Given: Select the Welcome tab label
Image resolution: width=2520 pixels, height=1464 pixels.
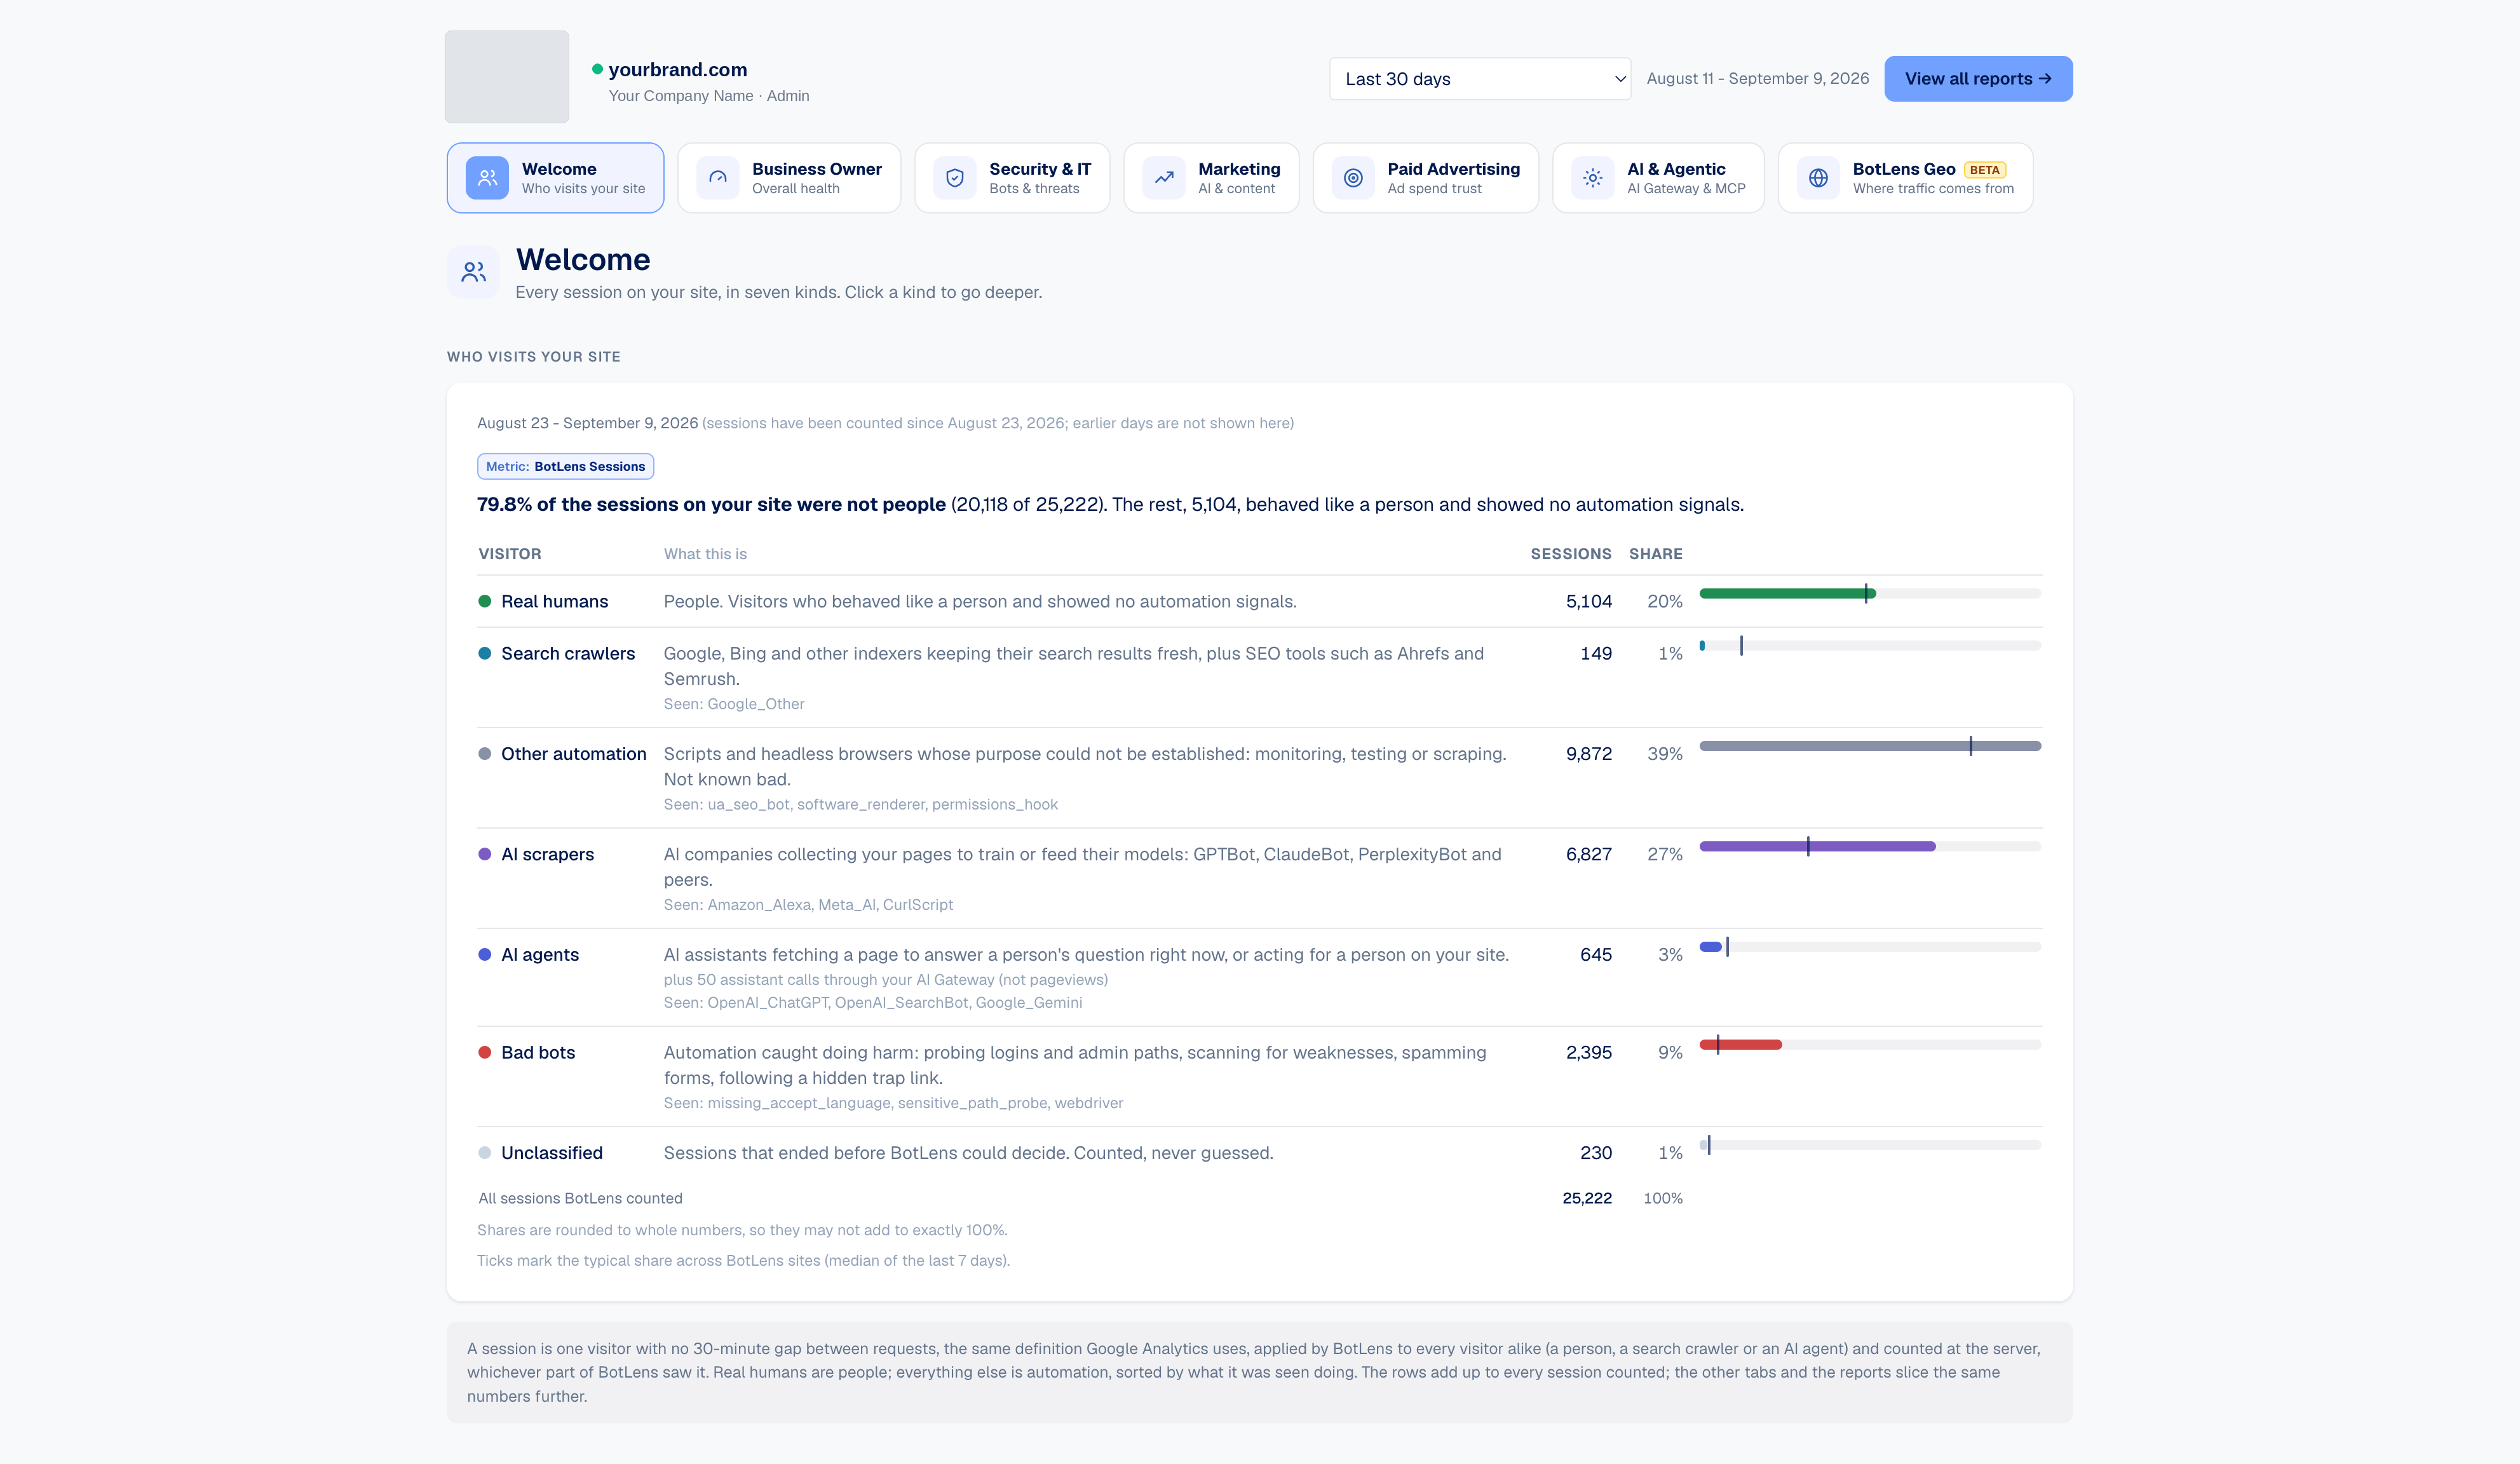Looking at the screenshot, I should (559, 169).
